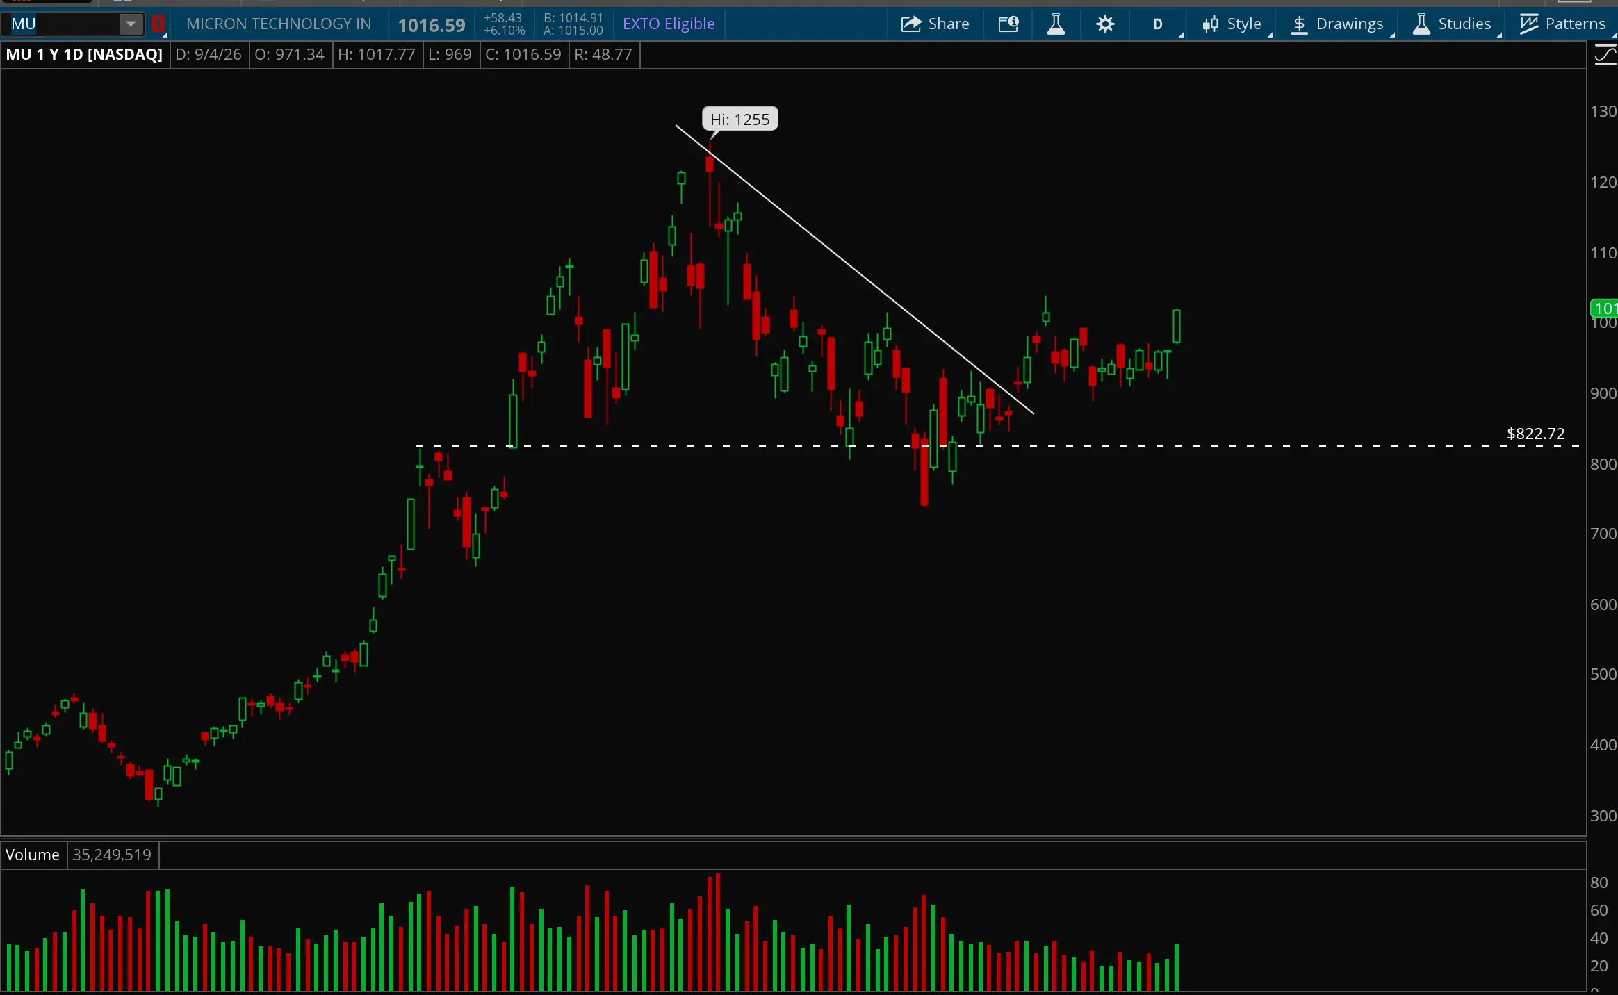Click the Hi: 1255 price bubble
Viewport: 1618px width, 995px height.
point(739,120)
